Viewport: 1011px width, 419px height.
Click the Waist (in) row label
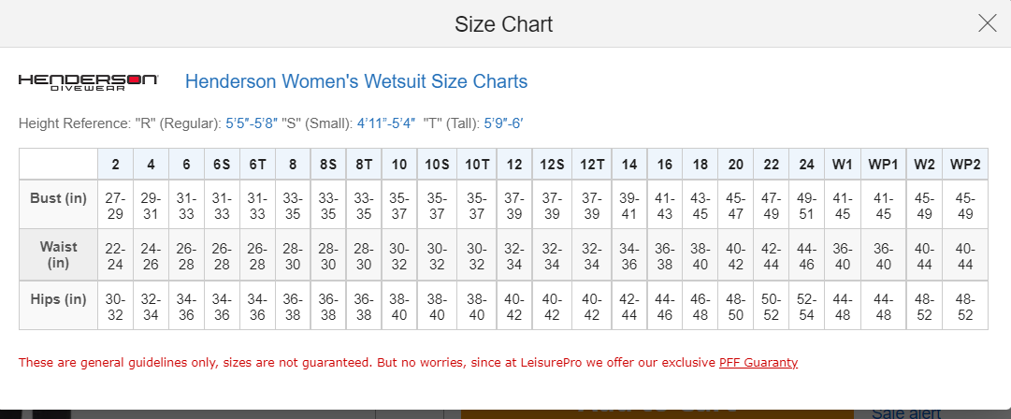click(x=58, y=254)
